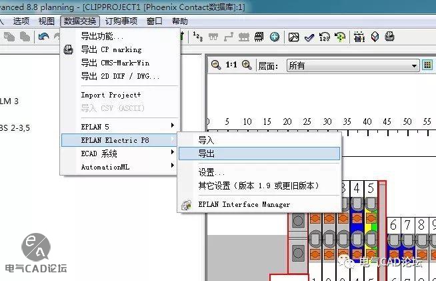This screenshot has width=436, height=281.
Task: Launch EPLAN Interface Manager
Action: (x=259, y=205)
